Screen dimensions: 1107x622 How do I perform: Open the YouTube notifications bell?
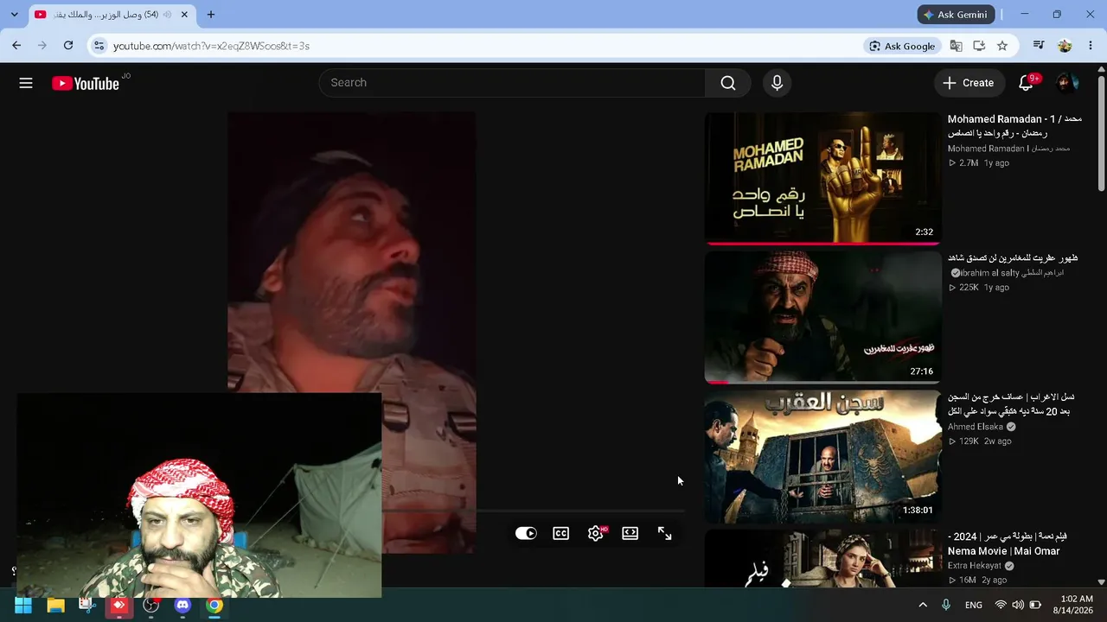point(1026,83)
